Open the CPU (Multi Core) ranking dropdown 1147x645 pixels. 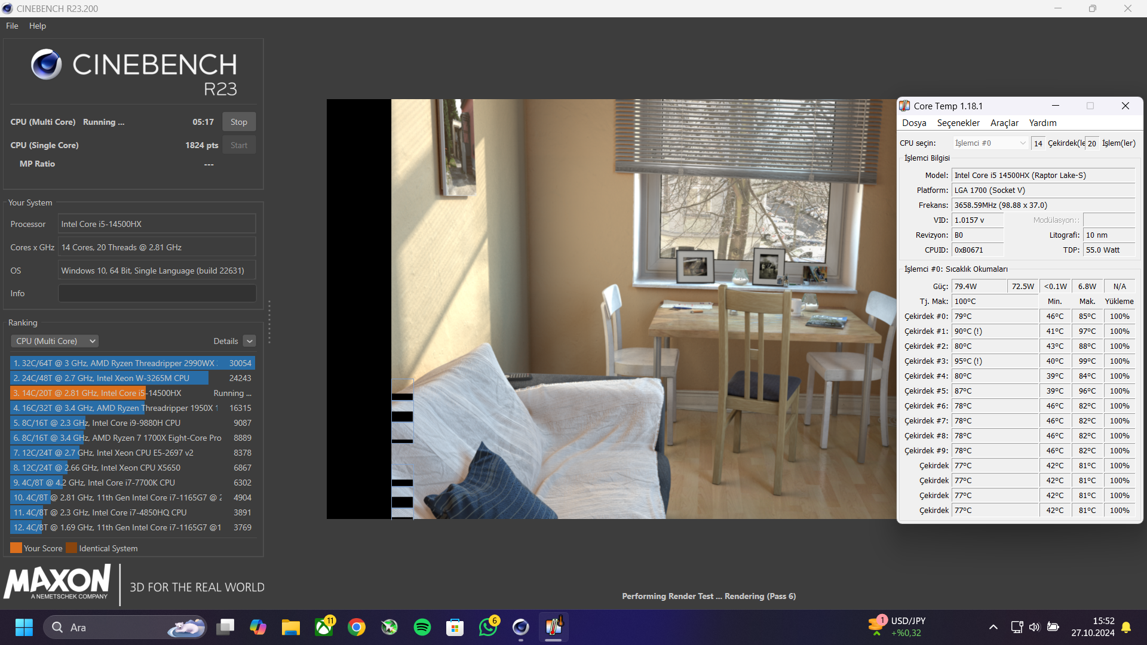(55, 341)
